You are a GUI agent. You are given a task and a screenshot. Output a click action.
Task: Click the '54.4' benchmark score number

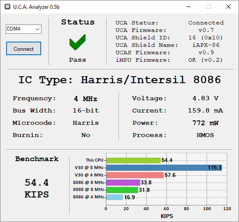tap(37, 183)
